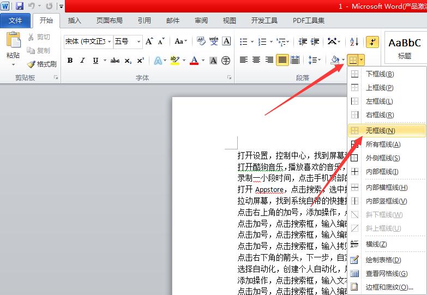Click the Undo icon in title bar
The height and width of the screenshot is (295, 427).
[x=32, y=5]
